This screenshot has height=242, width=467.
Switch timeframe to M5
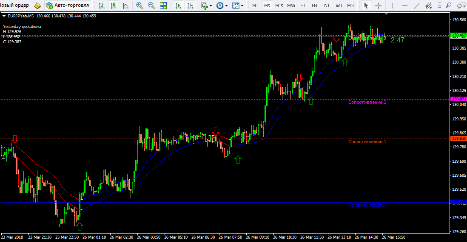267,6
